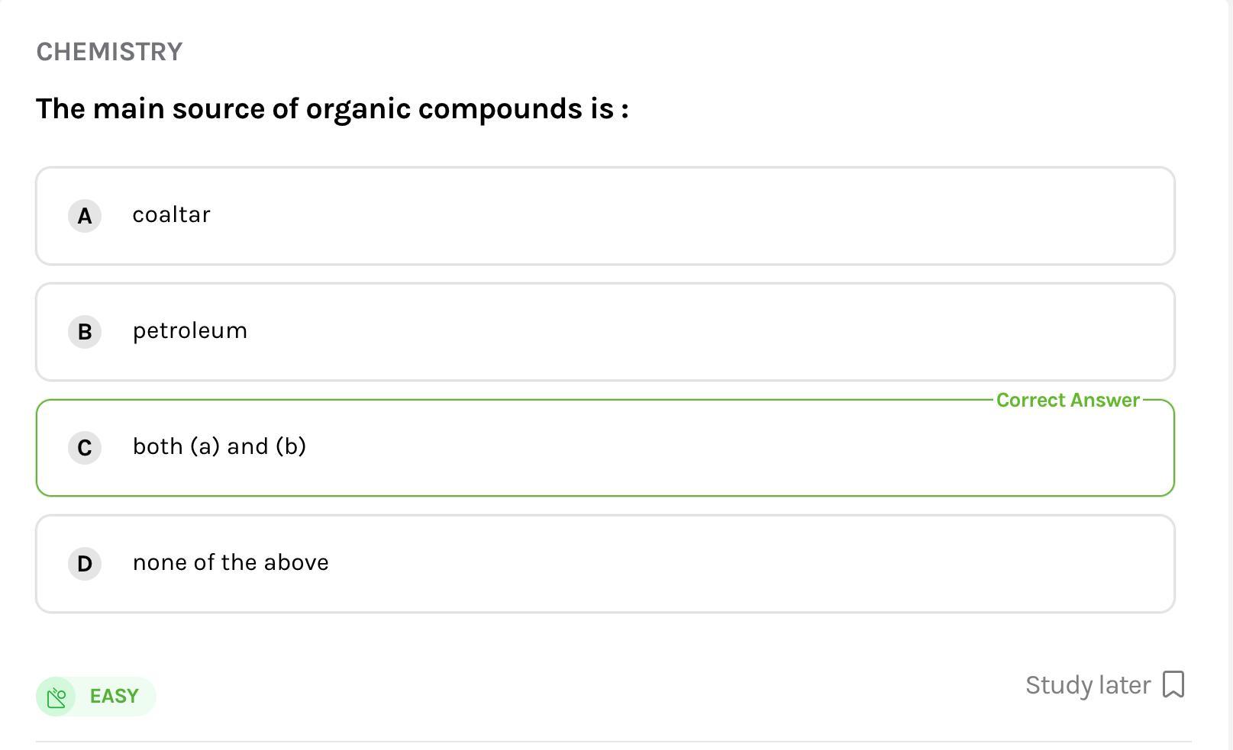Screen dimensions: 1233x750
Task: Click the word coaltar
Action: (x=171, y=215)
